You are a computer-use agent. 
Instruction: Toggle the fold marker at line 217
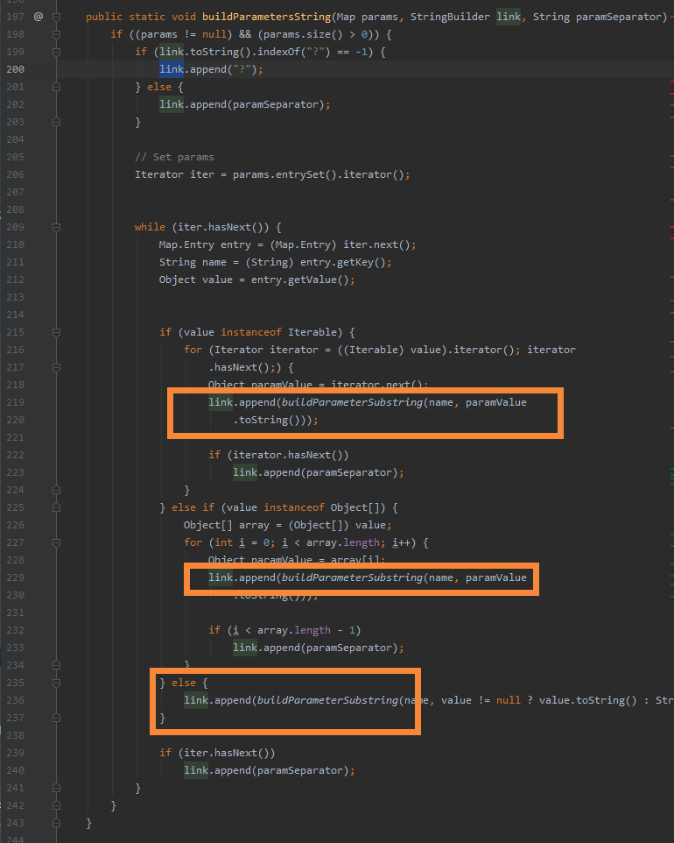pos(56,367)
